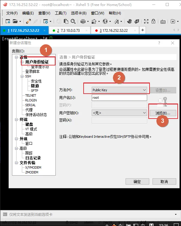The image size is (181, 226).
Task: Click the 设置(S)... button
Action: point(163,90)
